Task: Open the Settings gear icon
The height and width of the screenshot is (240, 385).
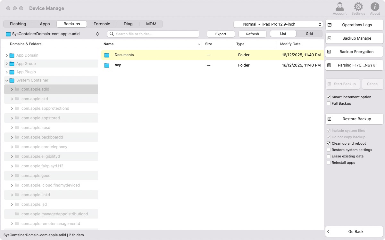Action: tap(358, 7)
